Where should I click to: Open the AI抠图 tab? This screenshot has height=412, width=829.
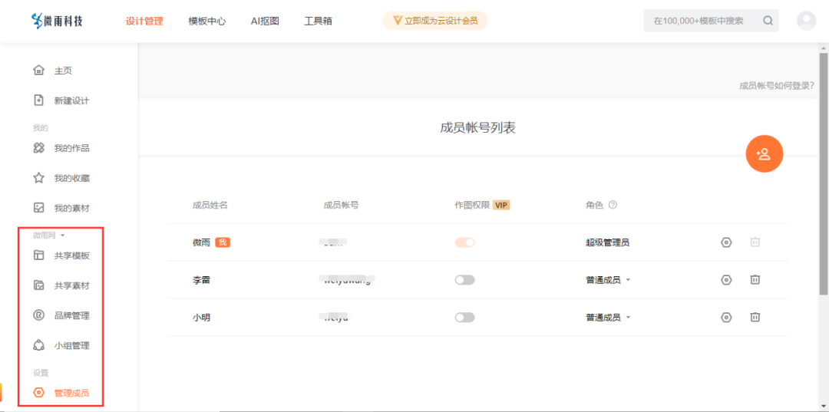265,21
